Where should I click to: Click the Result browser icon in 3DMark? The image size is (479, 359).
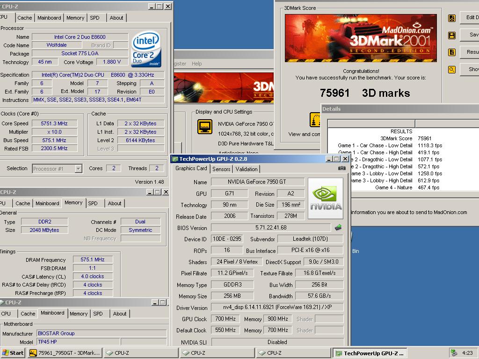452,52
